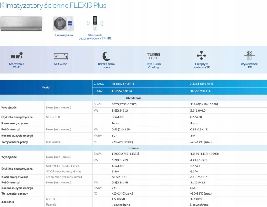Click the value '5.5/-'
Image resolution: width=267 pixels, height=207 pixels.
pos(115,172)
